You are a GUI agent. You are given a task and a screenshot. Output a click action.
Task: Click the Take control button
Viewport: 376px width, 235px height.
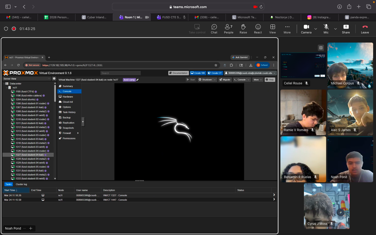coord(197,29)
